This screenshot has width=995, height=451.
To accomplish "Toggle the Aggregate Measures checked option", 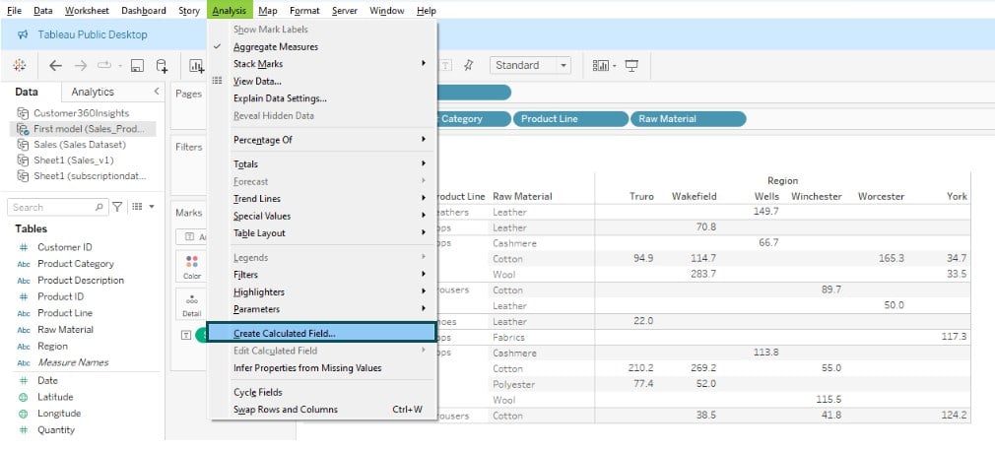I will [x=276, y=47].
